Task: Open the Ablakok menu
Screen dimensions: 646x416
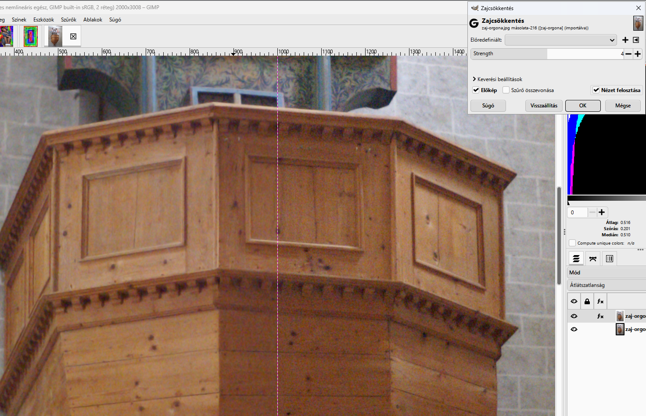Action: click(x=93, y=20)
